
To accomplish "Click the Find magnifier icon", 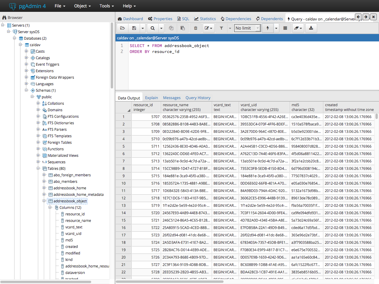I will pos(152,28).
